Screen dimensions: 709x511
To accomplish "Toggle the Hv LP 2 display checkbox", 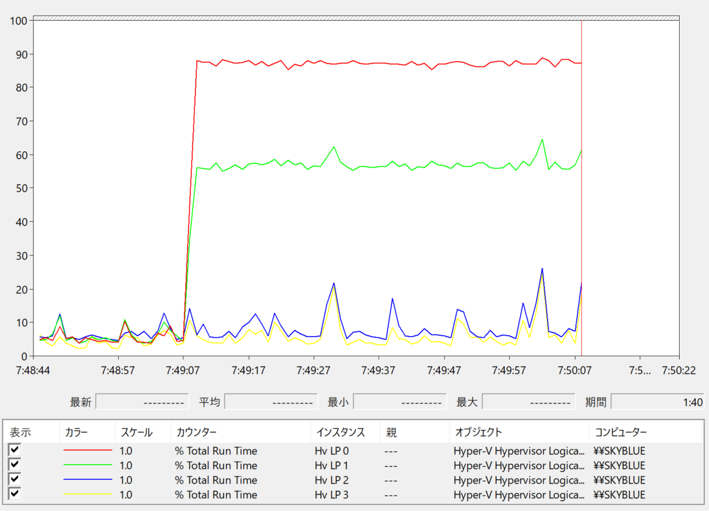I will 15,479.
